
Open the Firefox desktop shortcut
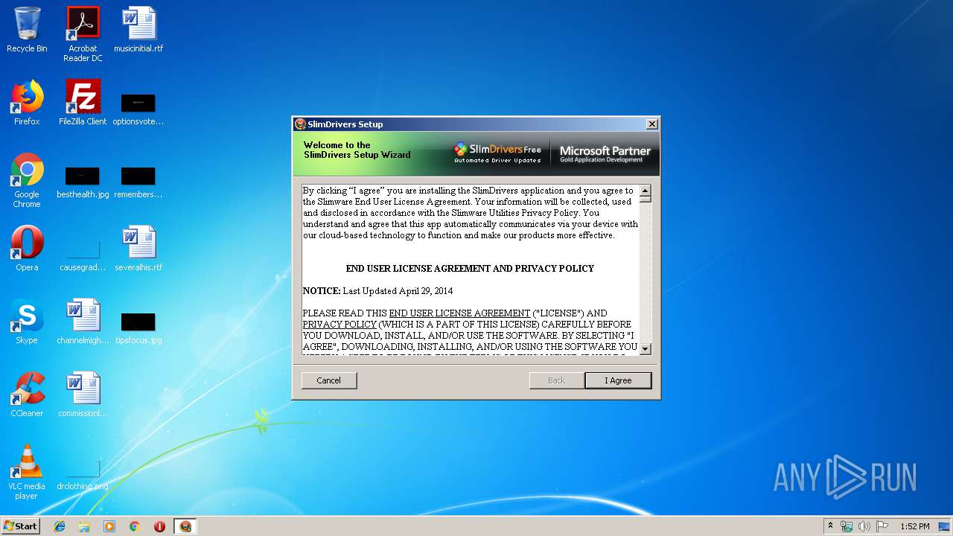(27, 103)
